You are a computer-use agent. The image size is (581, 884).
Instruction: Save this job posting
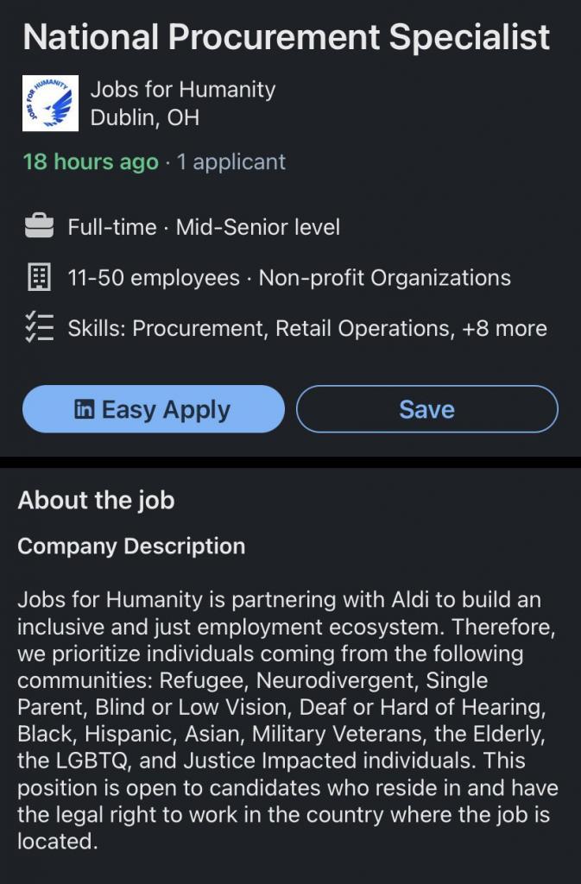(427, 409)
